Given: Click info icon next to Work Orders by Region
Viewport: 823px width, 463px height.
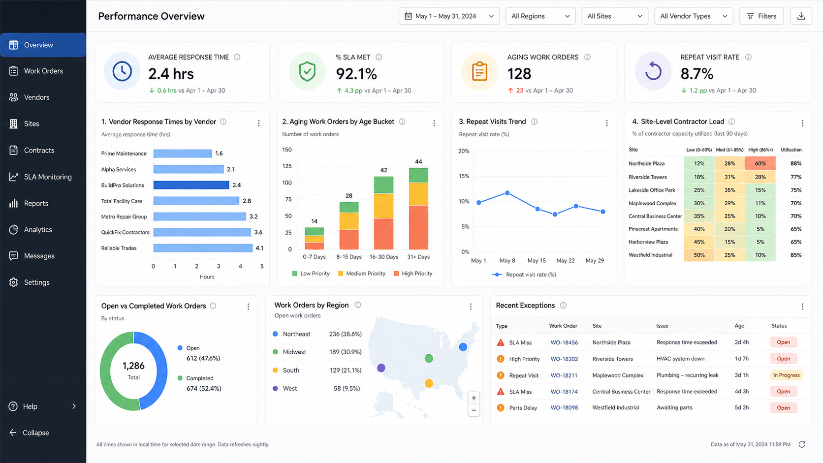Looking at the screenshot, I should pyautogui.click(x=358, y=305).
